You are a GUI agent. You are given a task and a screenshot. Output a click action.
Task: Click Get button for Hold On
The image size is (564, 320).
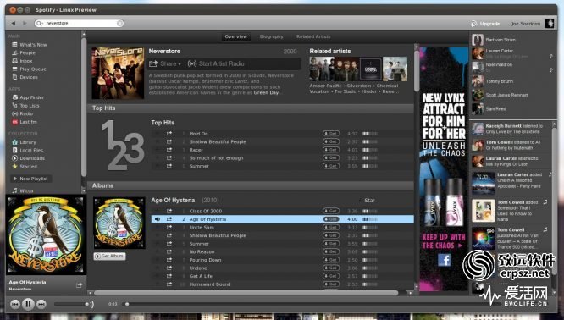pyautogui.click(x=331, y=134)
